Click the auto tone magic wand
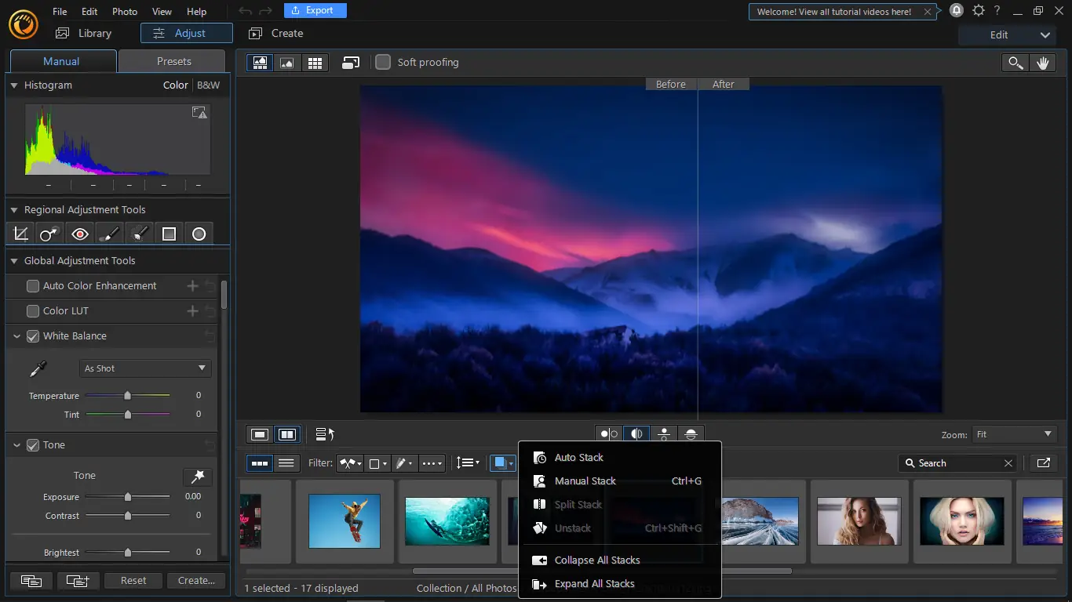The width and height of the screenshot is (1072, 602). click(x=197, y=477)
